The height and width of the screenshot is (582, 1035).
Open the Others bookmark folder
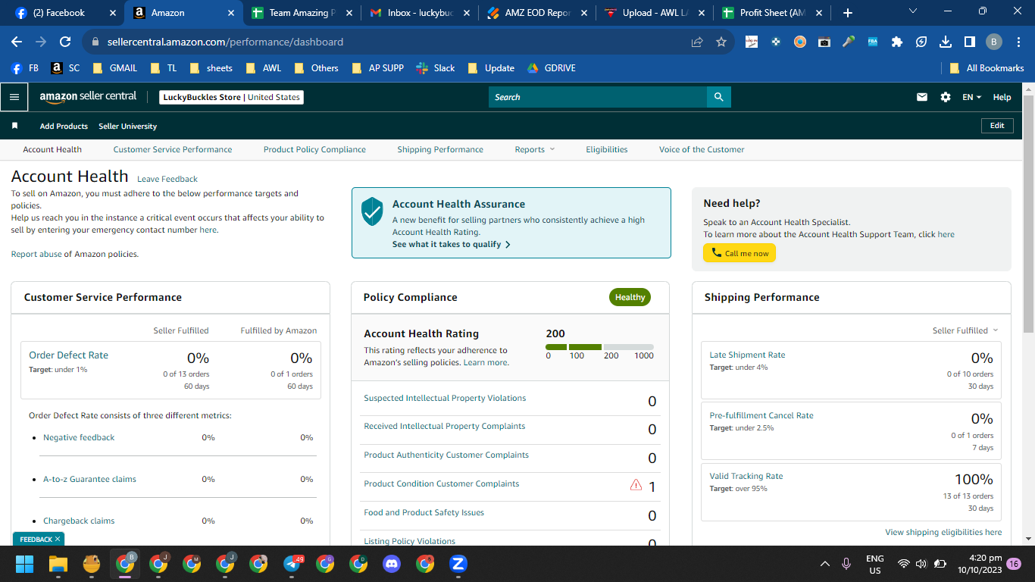316,67
